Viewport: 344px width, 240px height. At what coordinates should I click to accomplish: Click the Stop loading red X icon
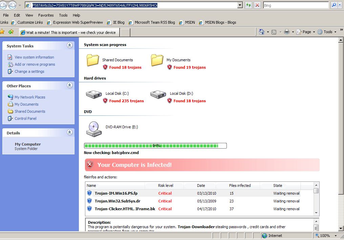click(257, 5)
